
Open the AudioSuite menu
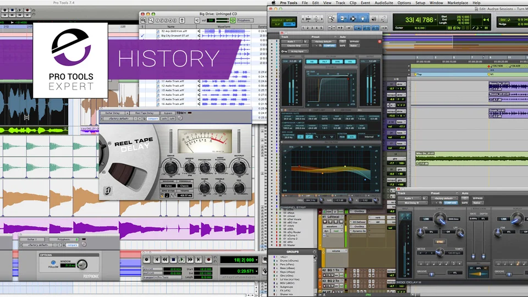click(383, 3)
